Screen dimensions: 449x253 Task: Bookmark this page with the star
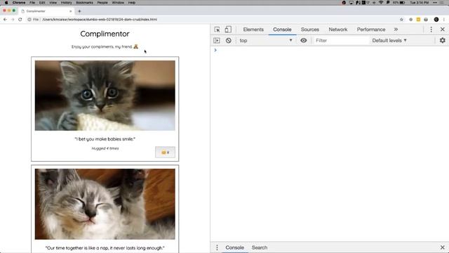point(401,20)
